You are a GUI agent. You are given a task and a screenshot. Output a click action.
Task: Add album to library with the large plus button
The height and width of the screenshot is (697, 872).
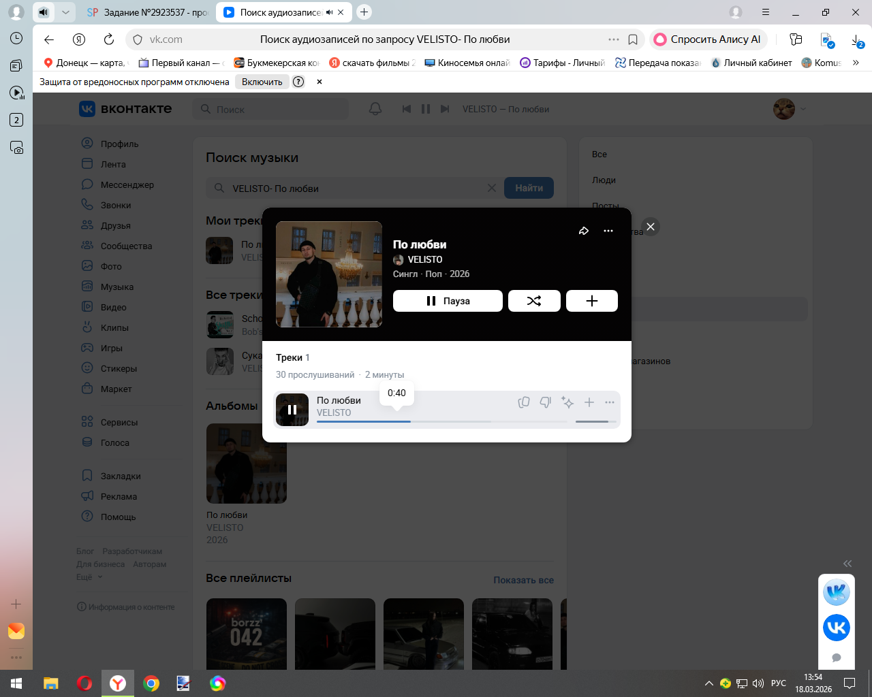592,301
